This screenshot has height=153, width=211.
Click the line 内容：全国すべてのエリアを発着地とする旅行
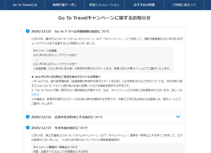click(61, 152)
